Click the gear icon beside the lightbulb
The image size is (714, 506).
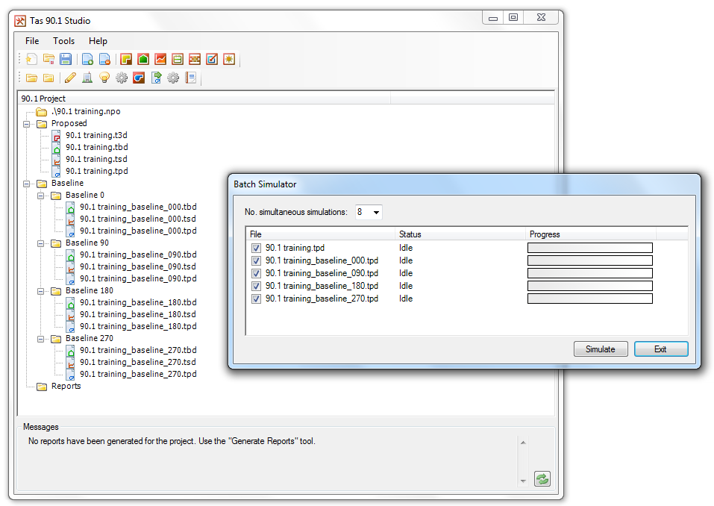(x=122, y=78)
